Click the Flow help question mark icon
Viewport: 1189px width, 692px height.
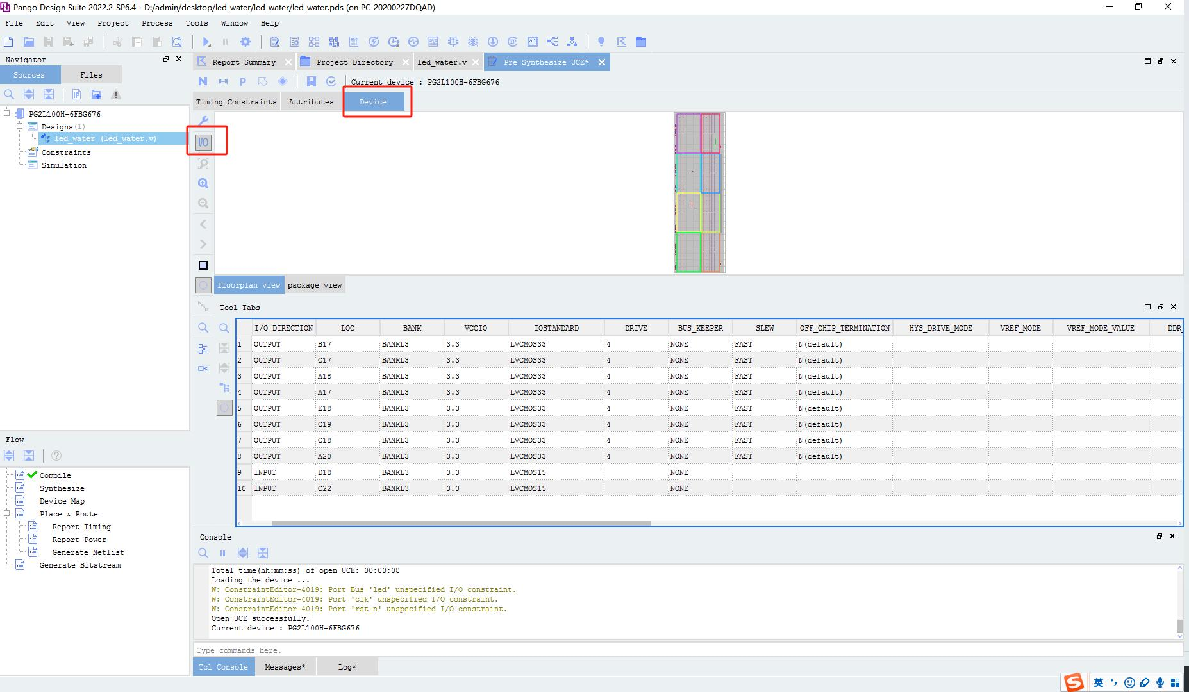tap(56, 456)
